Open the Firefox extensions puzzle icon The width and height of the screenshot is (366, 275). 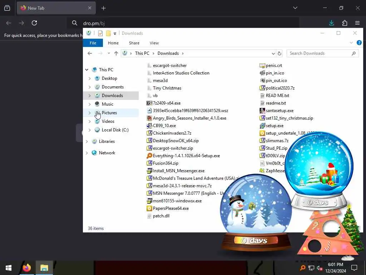pos(345,23)
